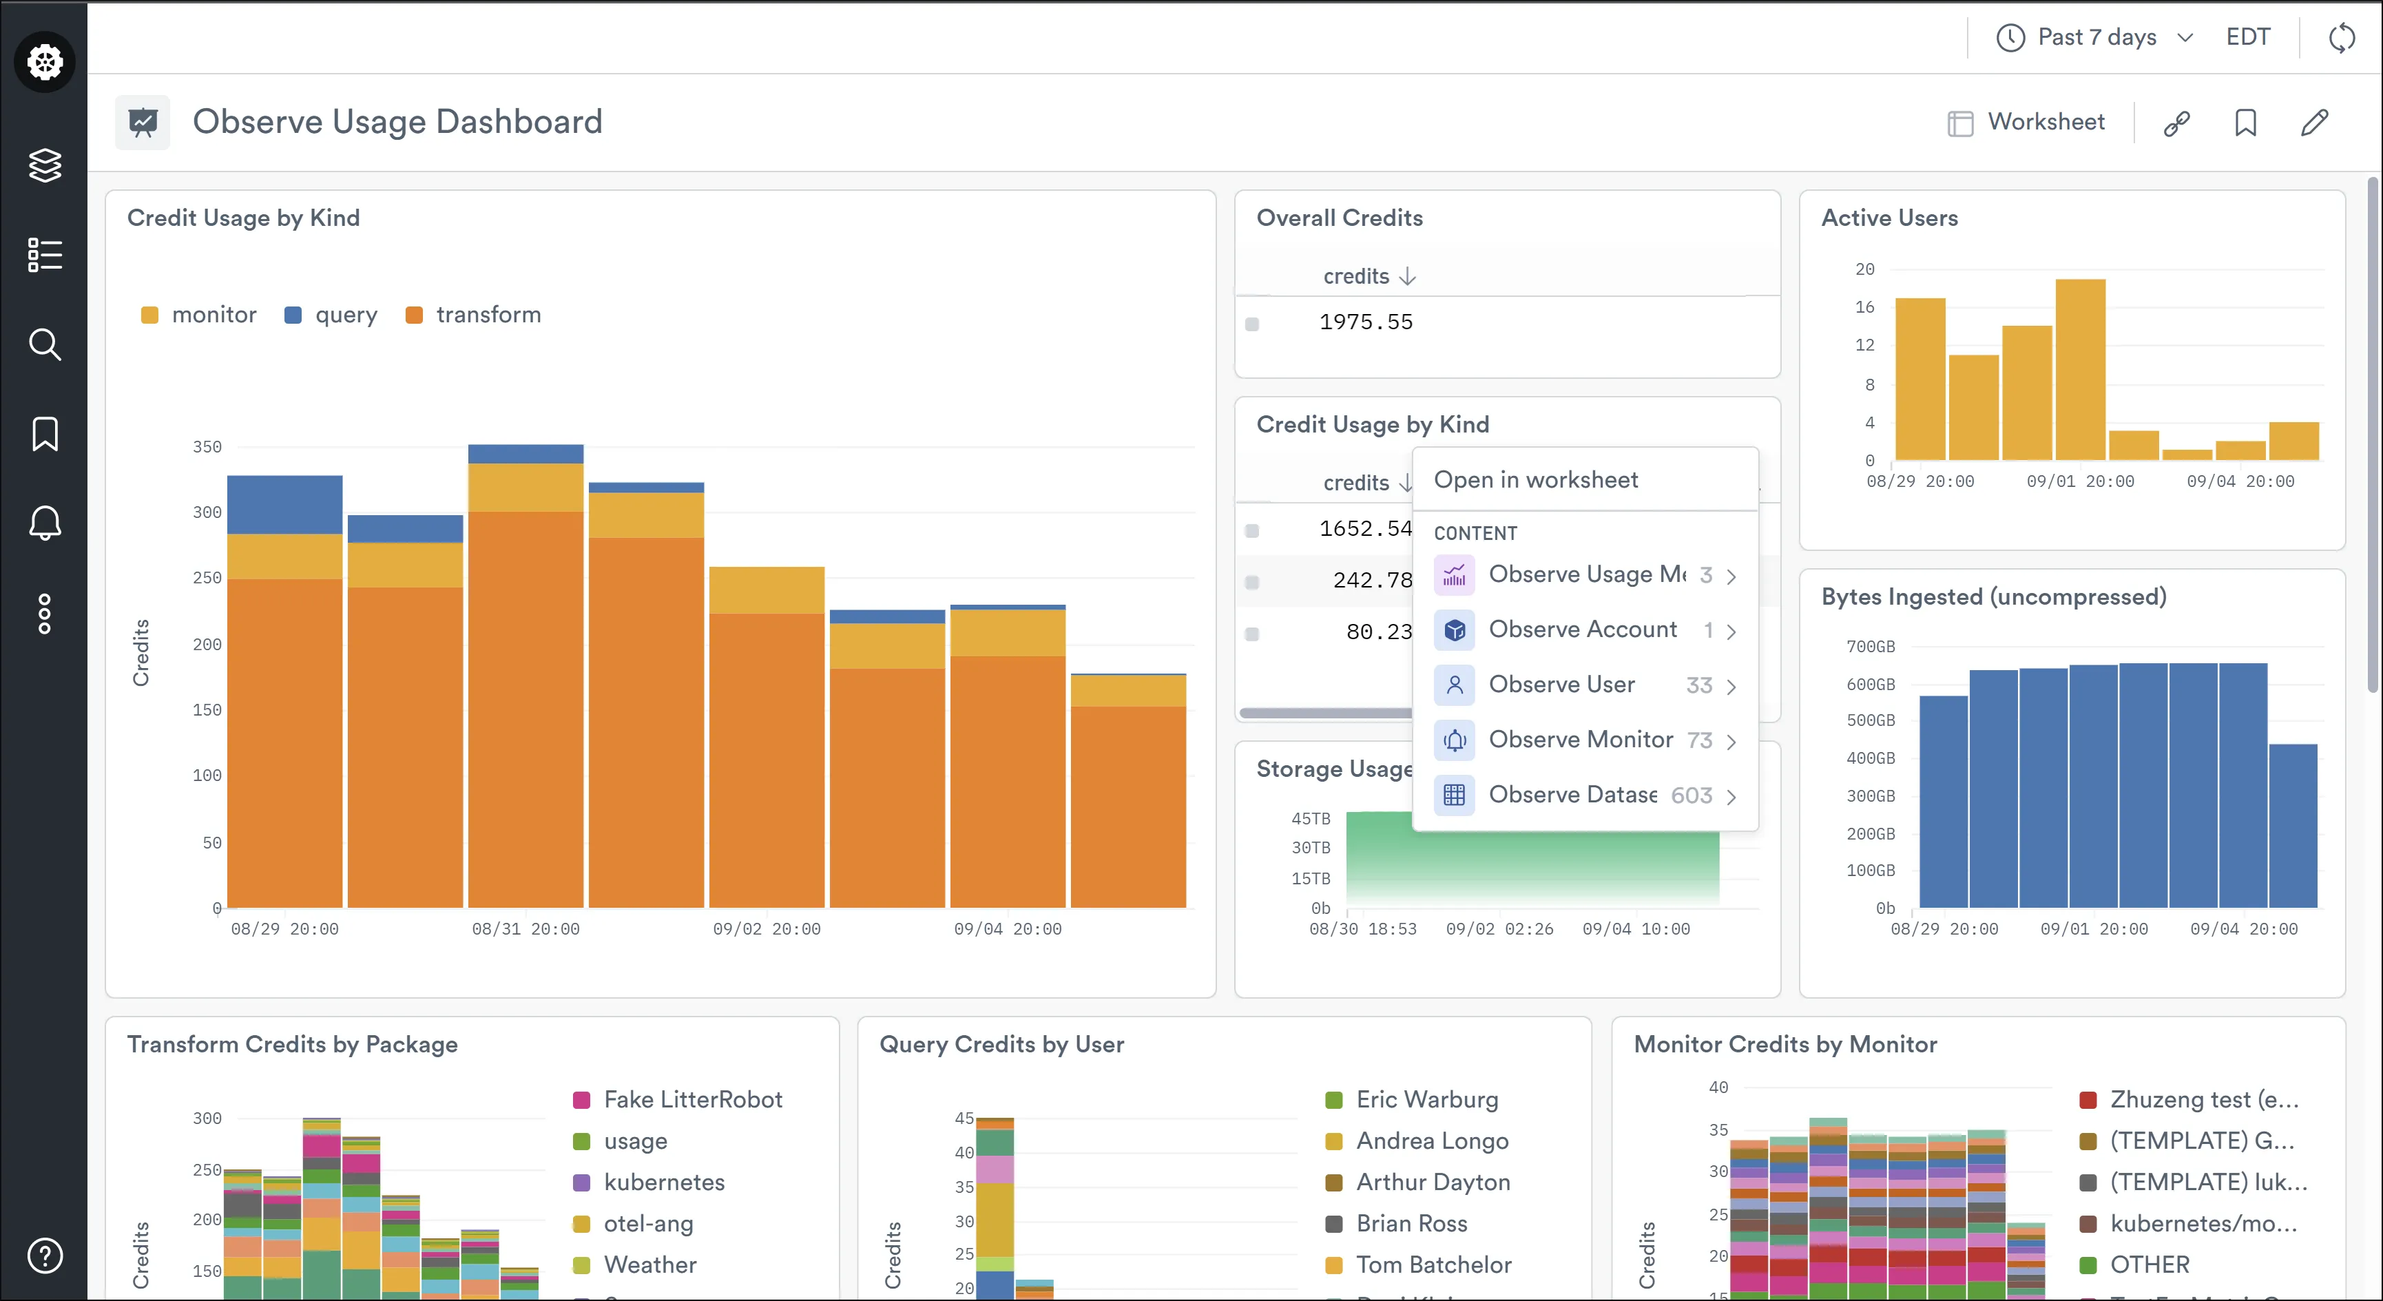2383x1301 pixels.
Task: Click the horizontal scrollbar in Credit Usage table
Action: click(x=1326, y=713)
